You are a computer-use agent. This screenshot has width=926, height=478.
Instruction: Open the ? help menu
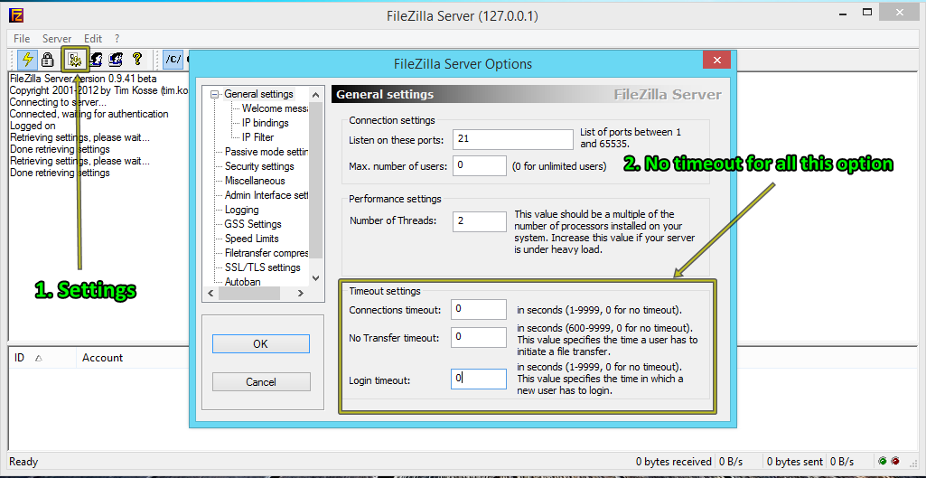pos(117,39)
